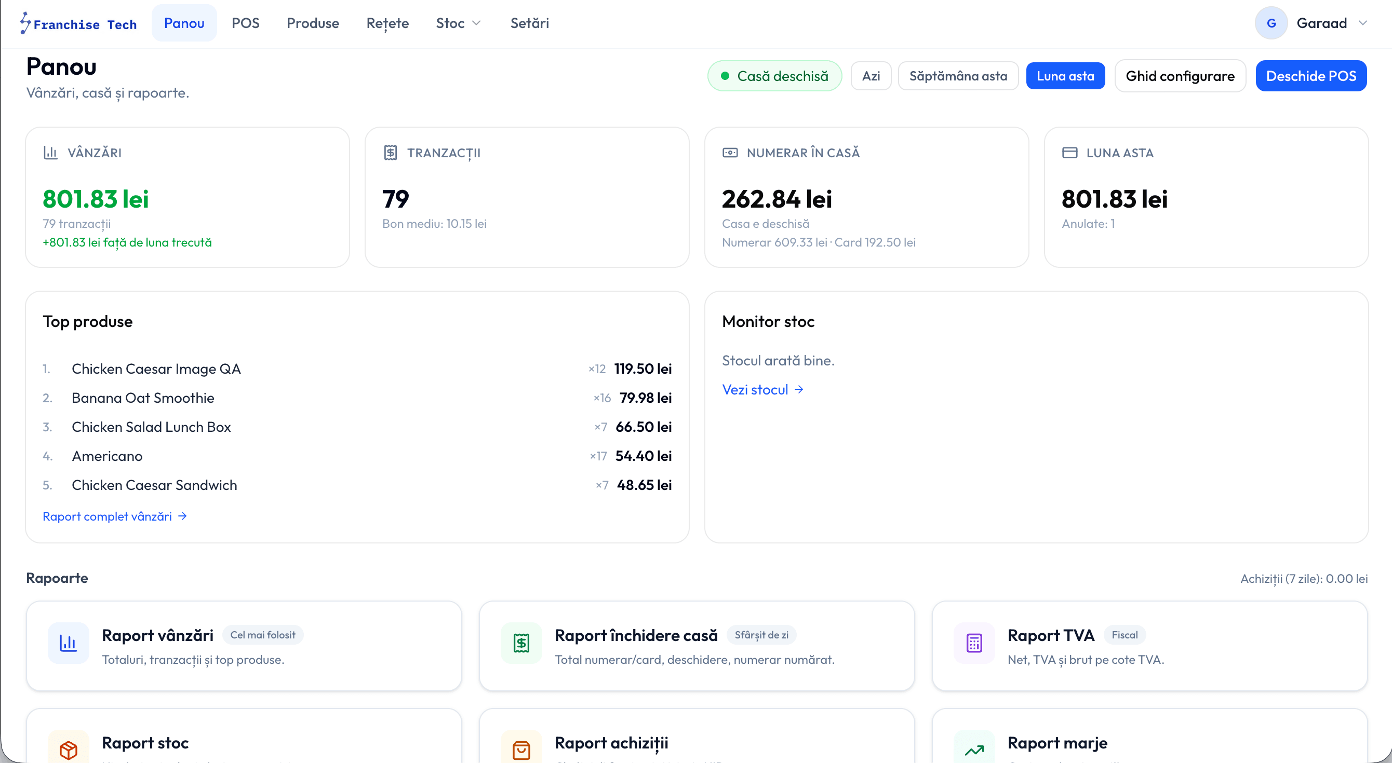1392x763 pixels.
Task: Click the Raport TVA calculator icon
Action: (974, 643)
